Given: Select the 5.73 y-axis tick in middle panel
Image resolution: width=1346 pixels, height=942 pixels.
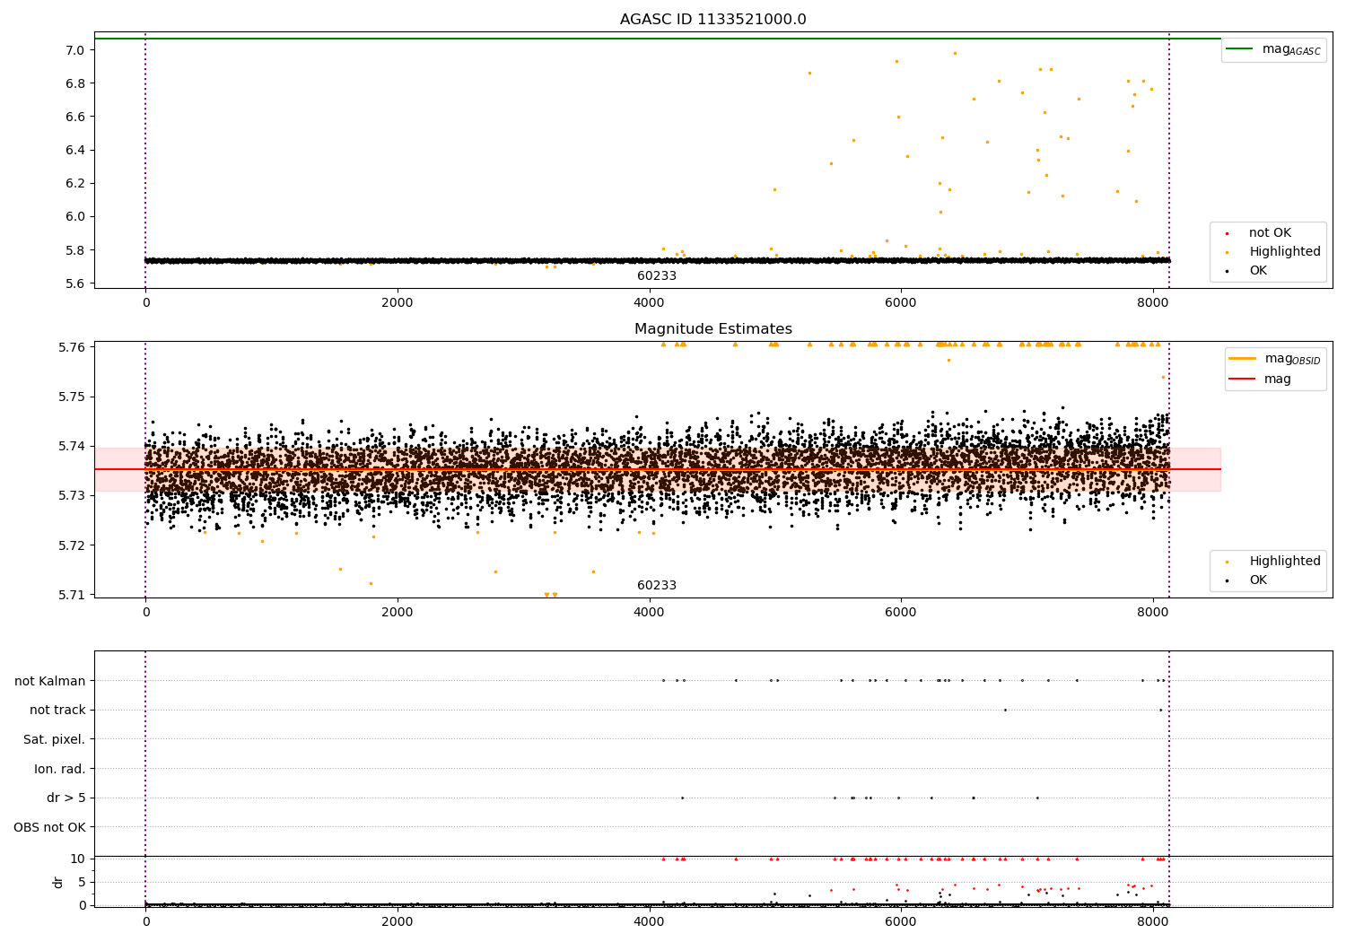Looking at the screenshot, I should [x=72, y=496].
